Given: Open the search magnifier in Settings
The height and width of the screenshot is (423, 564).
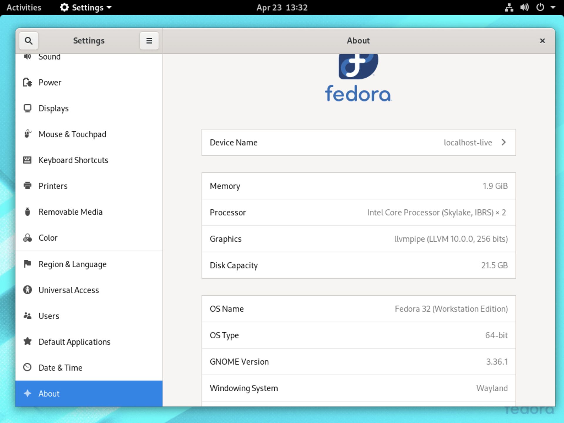Looking at the screenshot, I should [28, 41].
